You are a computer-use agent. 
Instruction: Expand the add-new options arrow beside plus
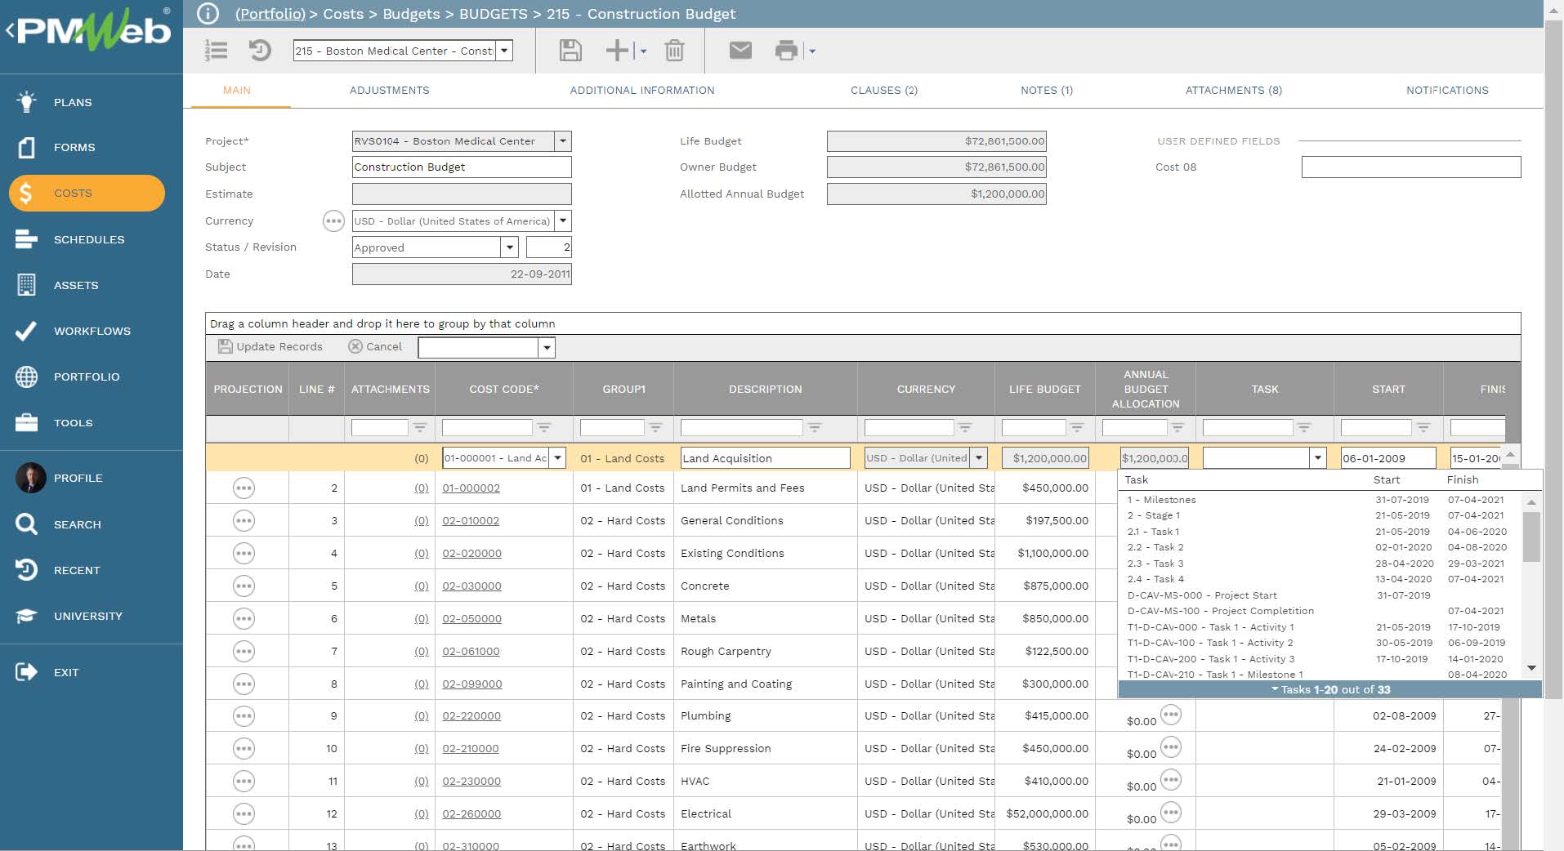click(644, 51)
